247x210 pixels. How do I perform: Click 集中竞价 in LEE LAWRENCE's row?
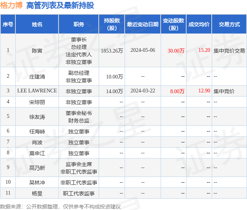[224, 91]
